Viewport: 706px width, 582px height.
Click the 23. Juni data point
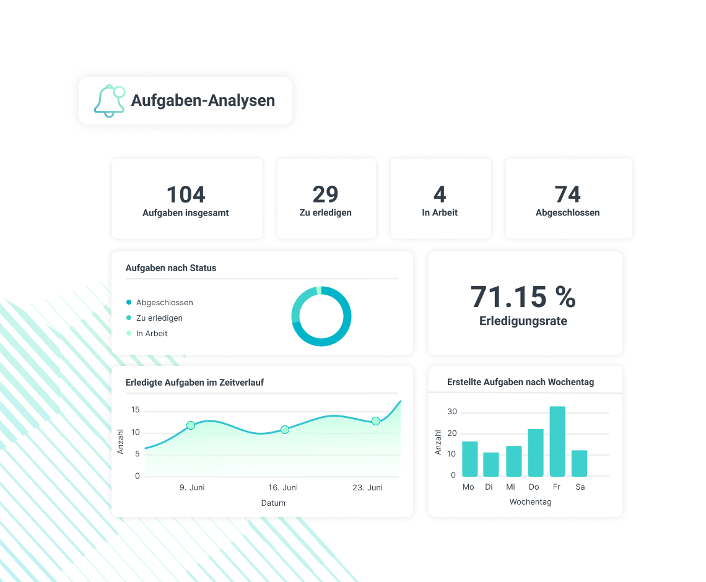click(376, 421)
